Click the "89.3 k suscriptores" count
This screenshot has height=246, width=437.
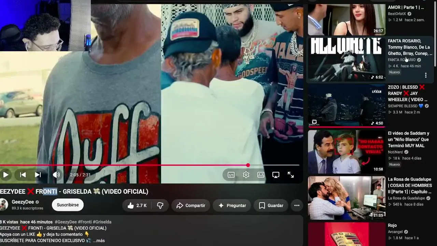[x=27, y=208]
